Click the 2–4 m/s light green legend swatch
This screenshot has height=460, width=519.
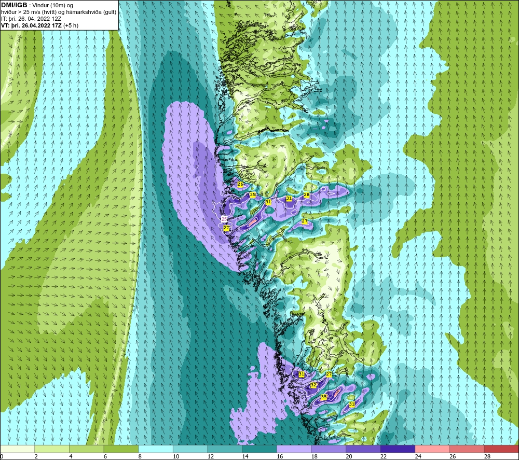pos(52,449)
